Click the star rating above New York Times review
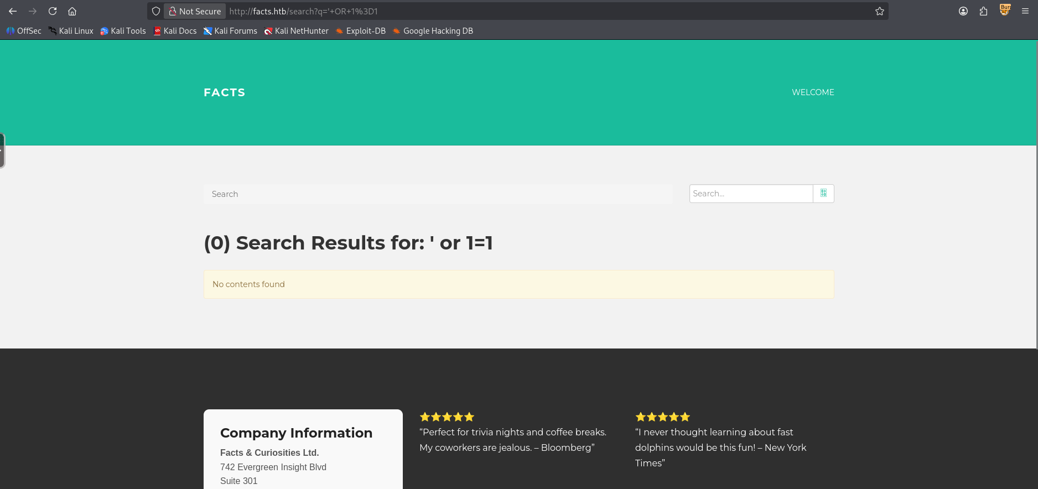The width and height of the screenshot is (1038, 489). point(663,417)
